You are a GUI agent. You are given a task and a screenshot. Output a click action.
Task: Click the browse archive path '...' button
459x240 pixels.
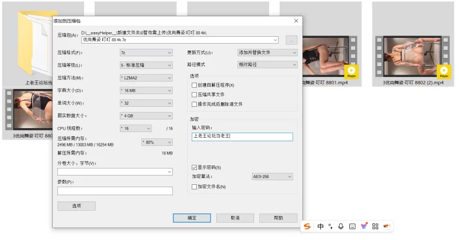click(x=291, y=40)
